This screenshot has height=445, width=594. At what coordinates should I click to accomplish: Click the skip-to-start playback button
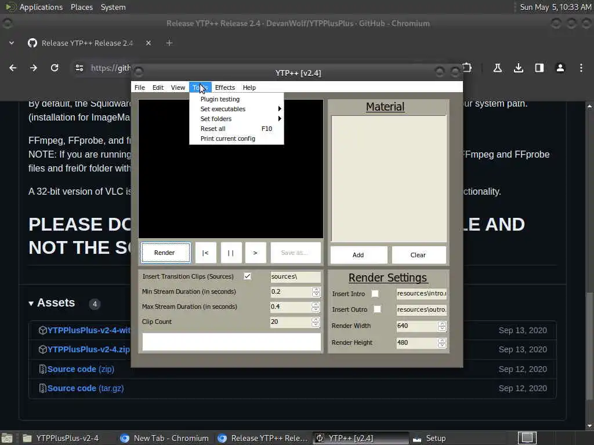pos(205,253)
